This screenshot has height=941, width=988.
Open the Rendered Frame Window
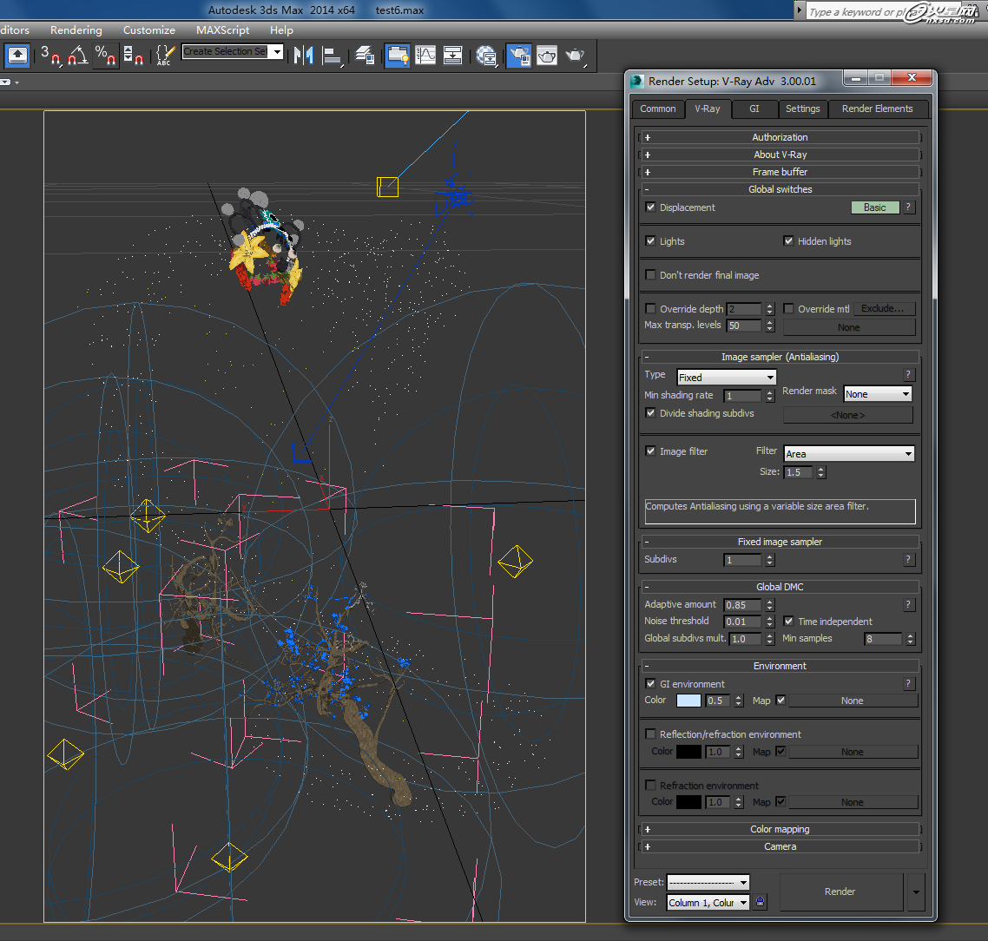pos(547,56)
